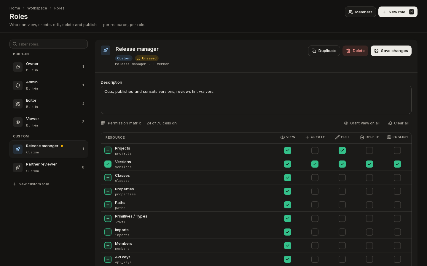Click the "release-manager" slug text

point(130,64)
